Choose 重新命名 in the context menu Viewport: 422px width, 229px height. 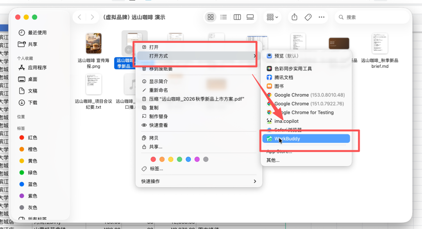(x=198, y=90)
